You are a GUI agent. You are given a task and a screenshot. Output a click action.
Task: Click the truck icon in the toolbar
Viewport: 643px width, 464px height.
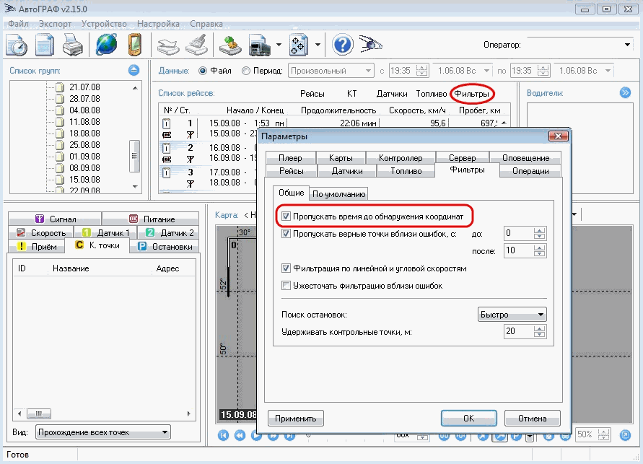(259, 45)
